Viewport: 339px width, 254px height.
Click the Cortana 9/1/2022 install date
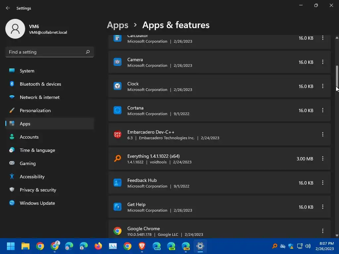[182, 114]
